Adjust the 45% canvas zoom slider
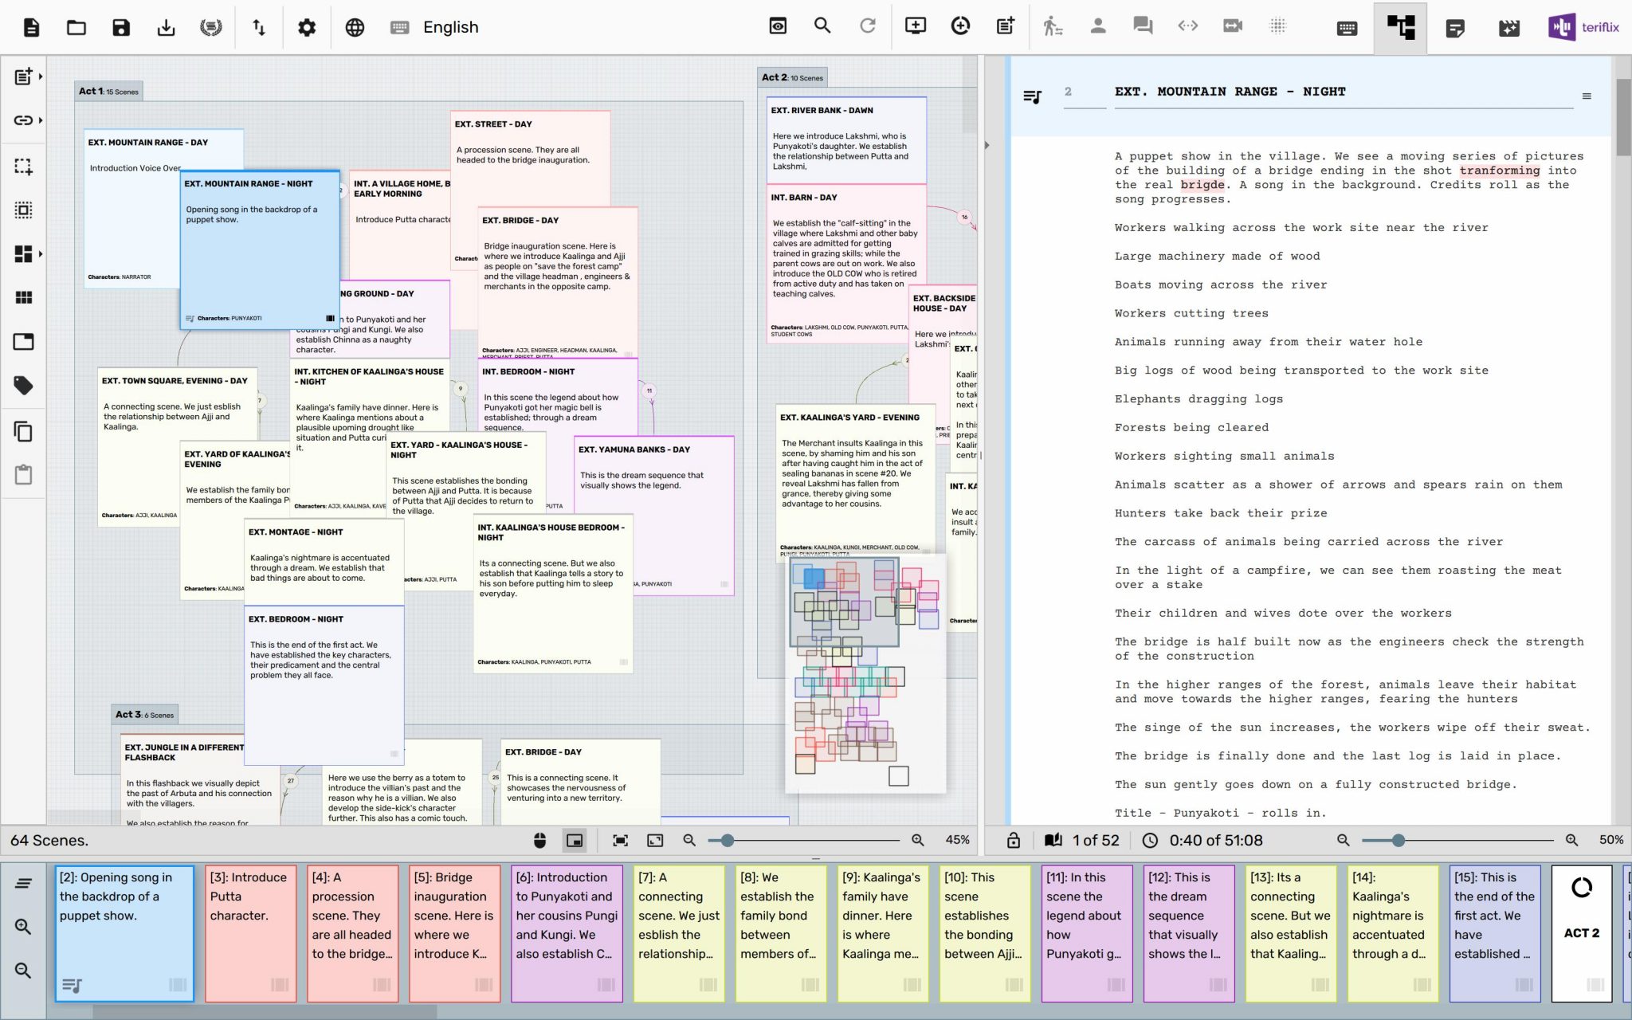 (x=728, y=840)
